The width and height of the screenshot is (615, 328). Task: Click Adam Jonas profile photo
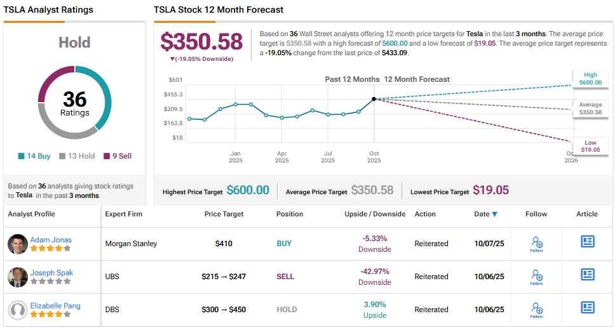[18, 244]
